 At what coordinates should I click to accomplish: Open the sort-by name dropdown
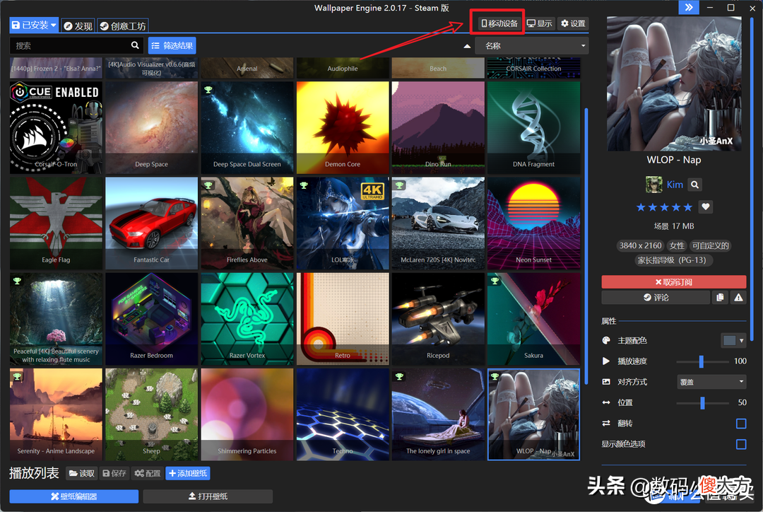(532, 46)
